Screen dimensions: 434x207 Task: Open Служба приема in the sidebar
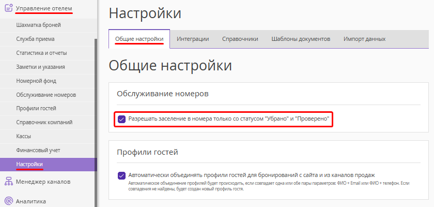[49, 39]
